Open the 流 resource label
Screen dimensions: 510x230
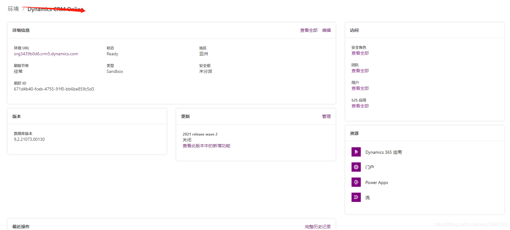(368, 198)
